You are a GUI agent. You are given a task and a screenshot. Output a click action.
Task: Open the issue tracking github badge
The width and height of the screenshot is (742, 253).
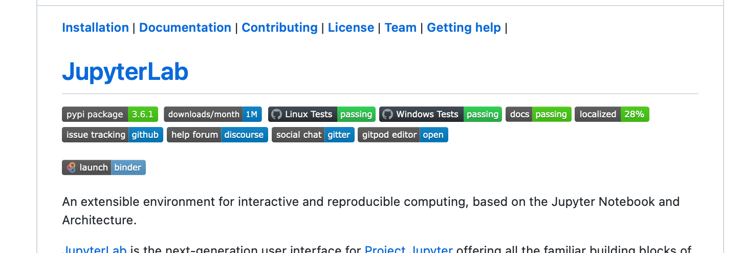(113, 135)
